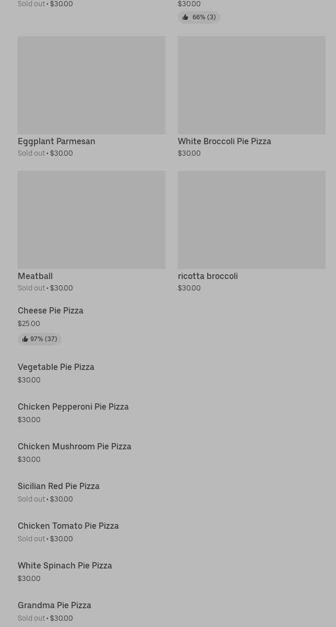
Task: Open the White Broccoli Pie Pizza image
Action: [251, 85]
